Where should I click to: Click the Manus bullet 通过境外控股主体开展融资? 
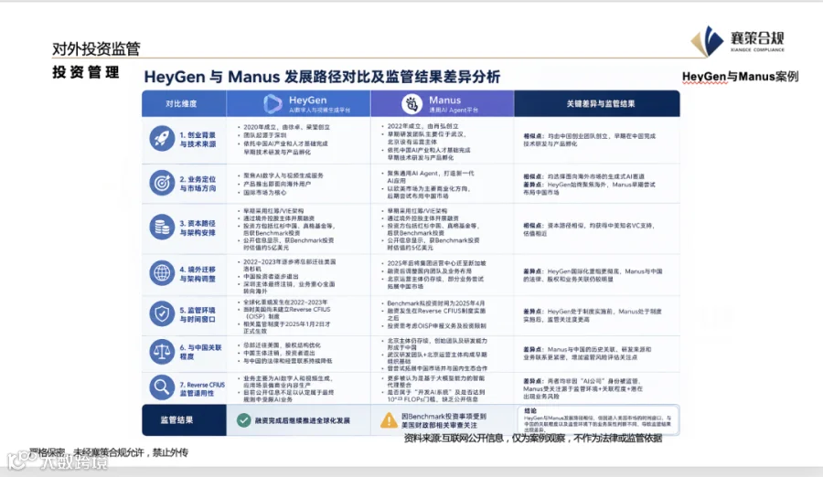point(422,217)
